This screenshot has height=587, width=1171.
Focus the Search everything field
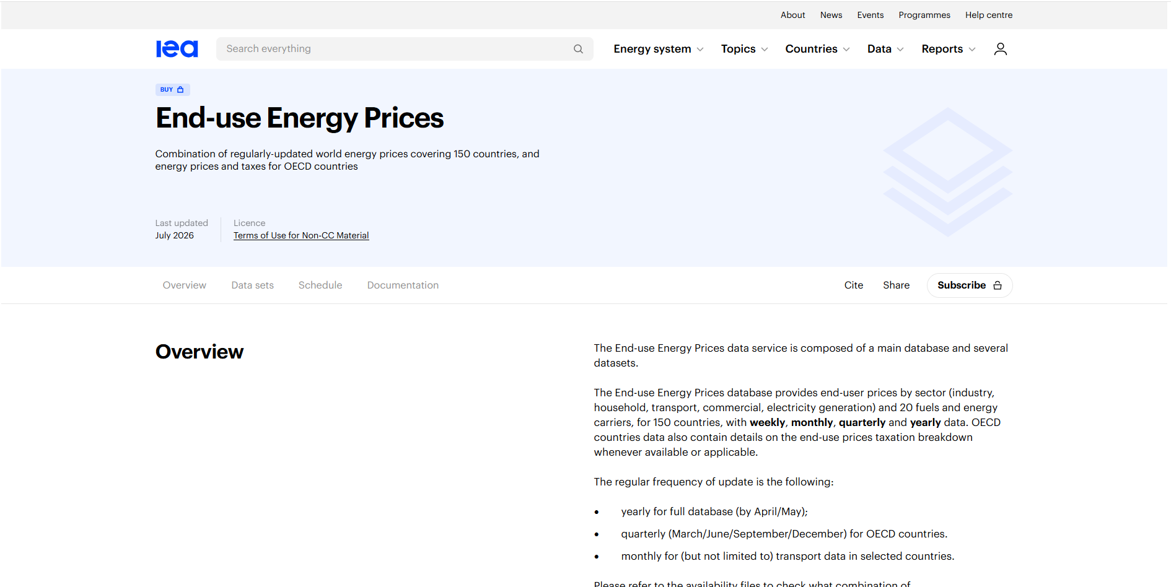point(404,49)
